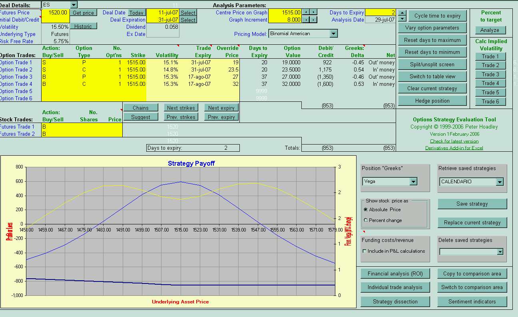Open Retrieve saved strategies dropdown
Image resolution: width=518 pixels, height=317 pixels.
[x=499, y=182]
